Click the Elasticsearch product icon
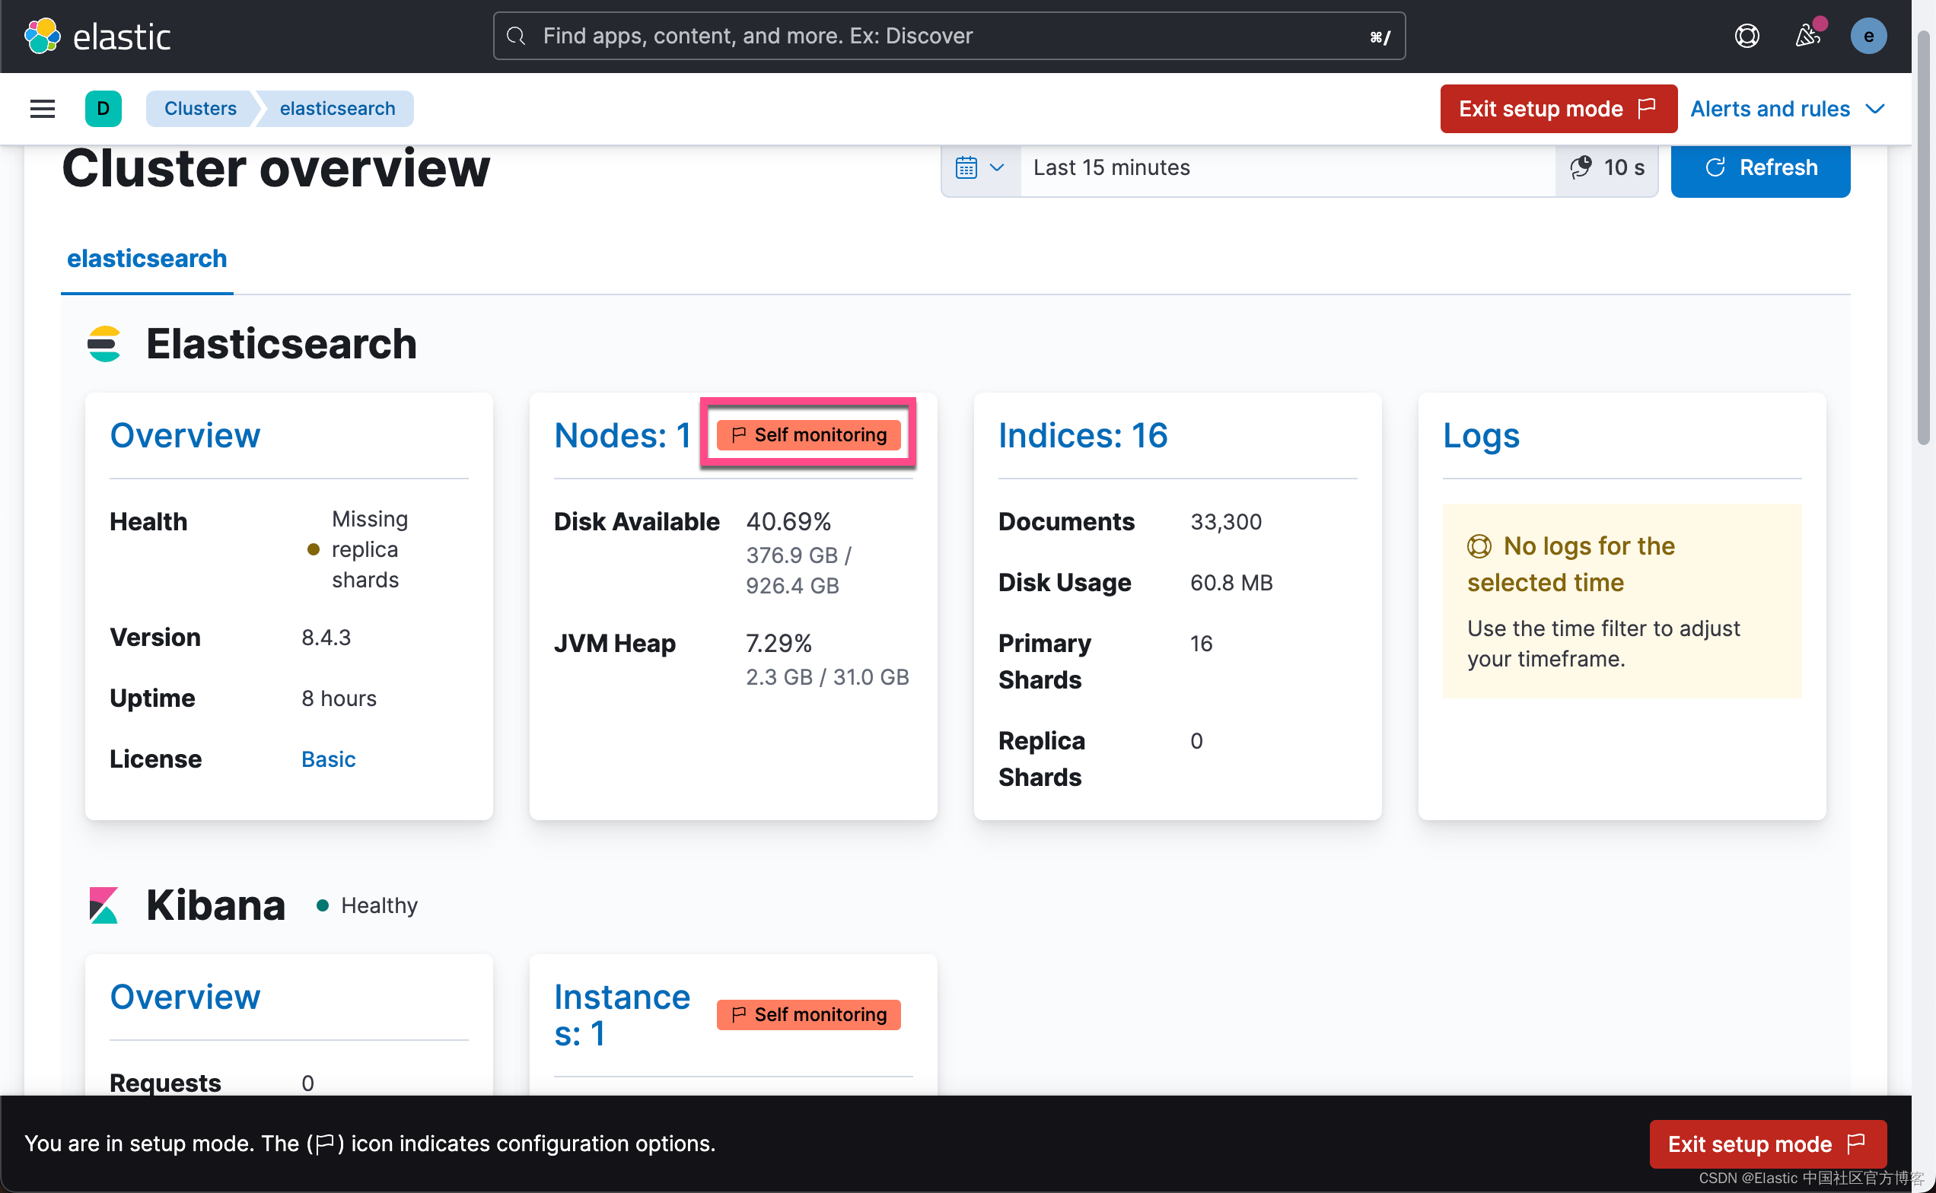The height and width of the screenshot is (1193, 1936). 103,343
